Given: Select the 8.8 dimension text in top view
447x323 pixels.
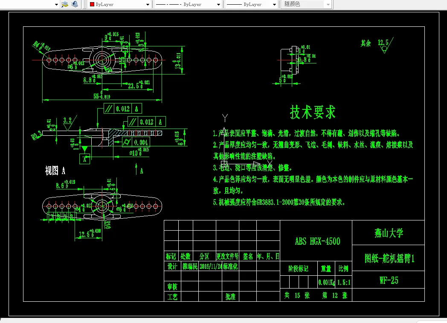Looking at the screenshot, I should pos(93,79).
